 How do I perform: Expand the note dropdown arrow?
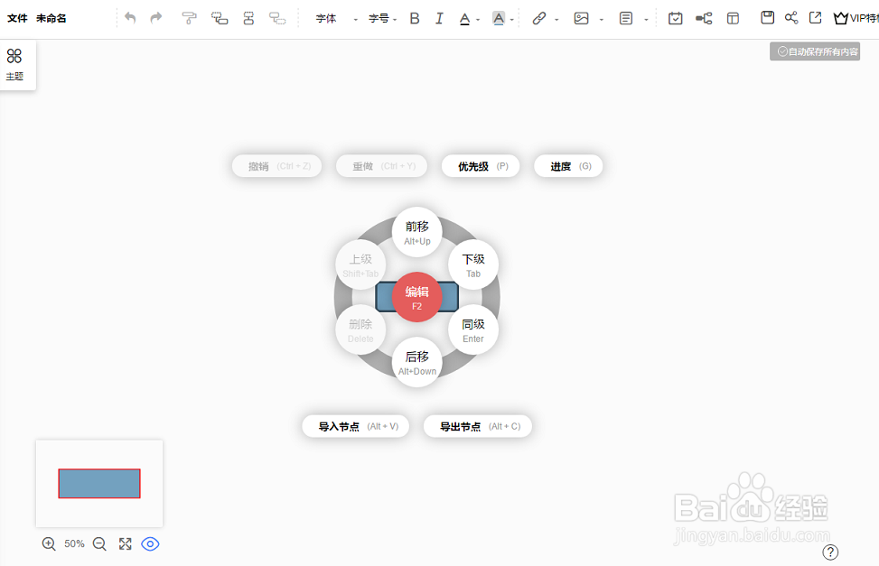(646, 20)
